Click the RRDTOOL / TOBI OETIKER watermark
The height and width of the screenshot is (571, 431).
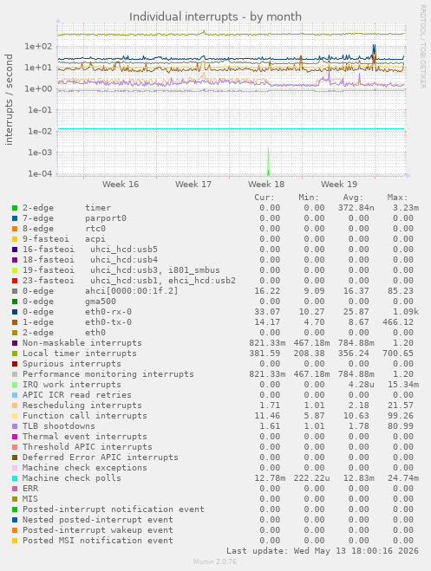point(422,47)
